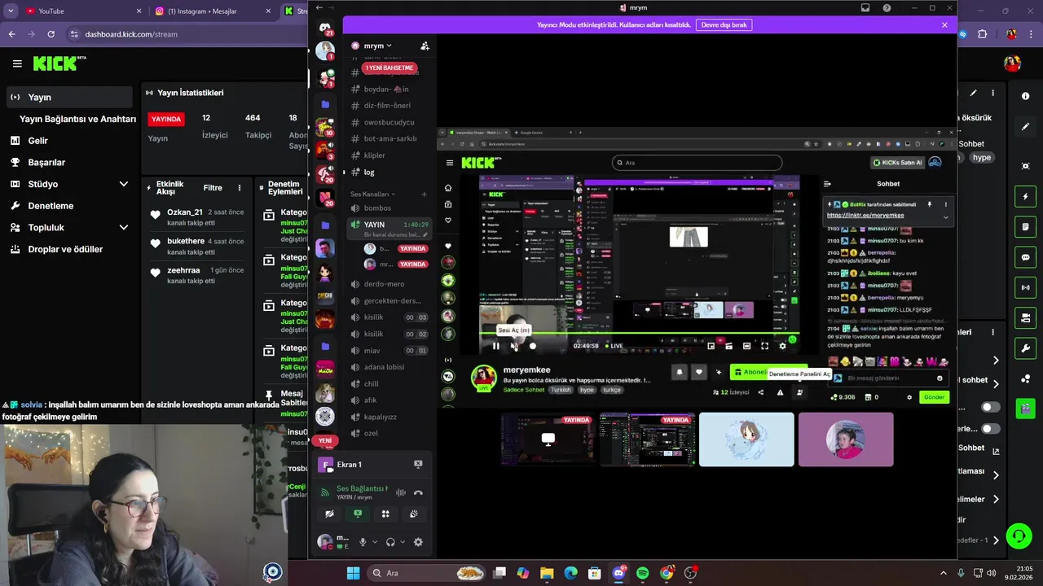Image resolution: width=1043 pixels, height=586 pixels.
Task: Toggle Discord camera button
Action: tap(329, 514)
